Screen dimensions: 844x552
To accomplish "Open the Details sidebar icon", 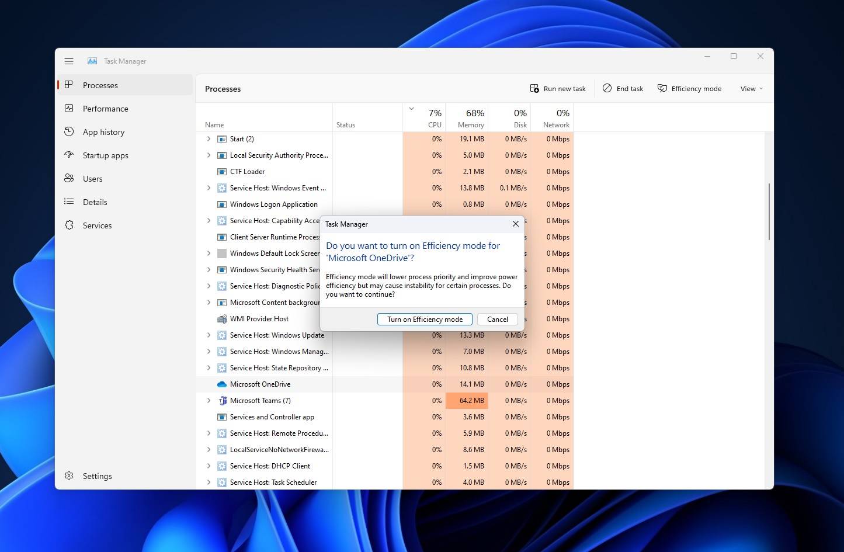I will point(69,202).
